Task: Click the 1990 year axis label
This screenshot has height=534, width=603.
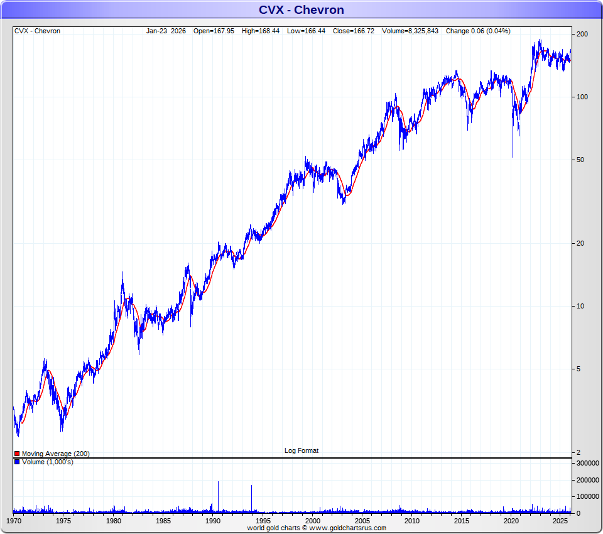Action: tap(213, 521)
